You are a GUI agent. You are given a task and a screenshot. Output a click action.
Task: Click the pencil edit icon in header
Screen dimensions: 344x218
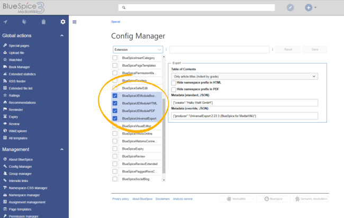pyautogui.click(x=290, y=7)
